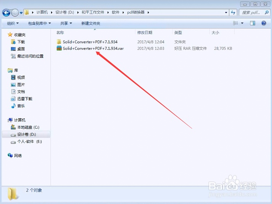The image size is (272, 204).
Task: Click the folder icon in address bar
Action: 27,12
